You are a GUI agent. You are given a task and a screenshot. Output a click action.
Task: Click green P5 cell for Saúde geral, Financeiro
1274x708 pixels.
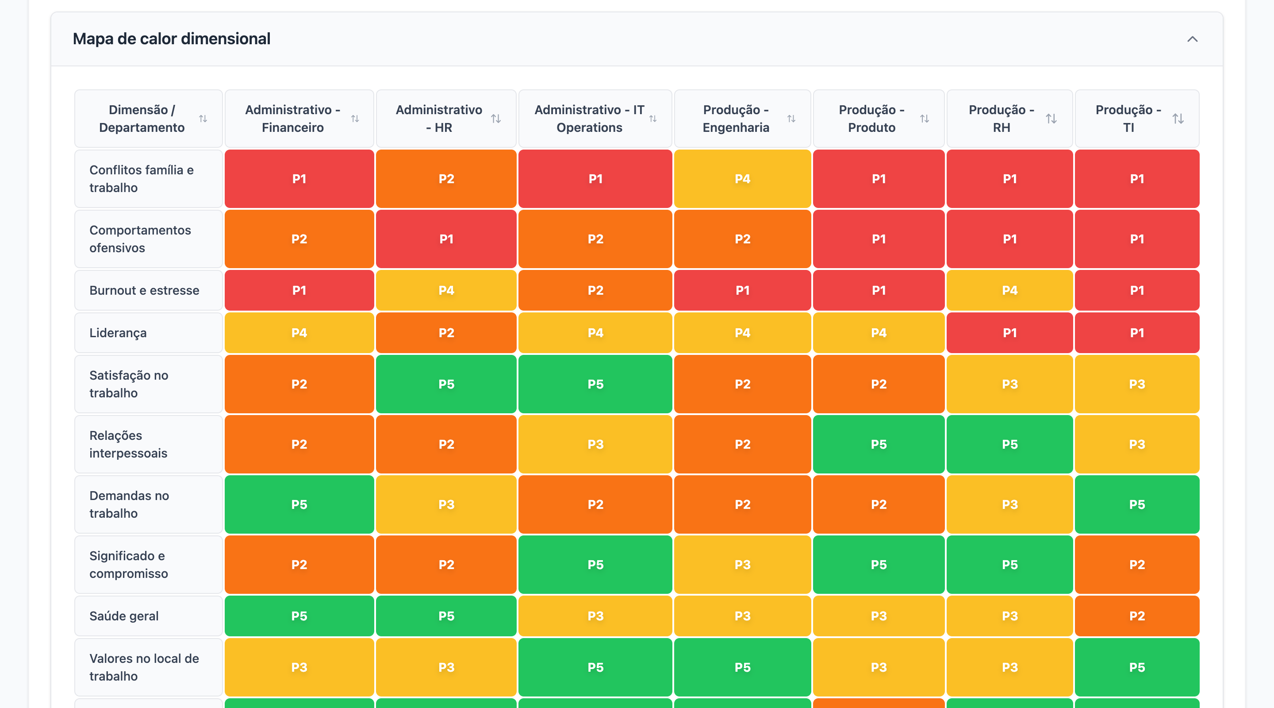299,616
